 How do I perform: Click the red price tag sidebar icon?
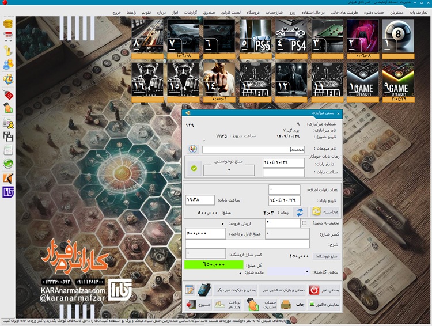tap(8, 94)
